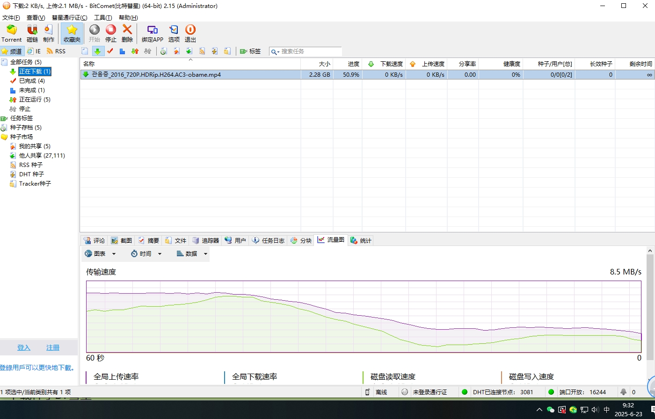Click the lightning DHT torrent icon in filter bar

(x=214, y=51)
